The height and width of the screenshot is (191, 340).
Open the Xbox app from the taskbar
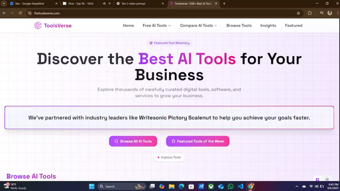click(x=211, y=186)
